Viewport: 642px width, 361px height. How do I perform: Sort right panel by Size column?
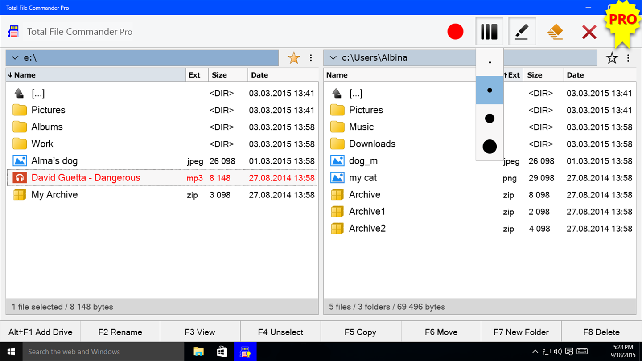(x=543, y=75)
